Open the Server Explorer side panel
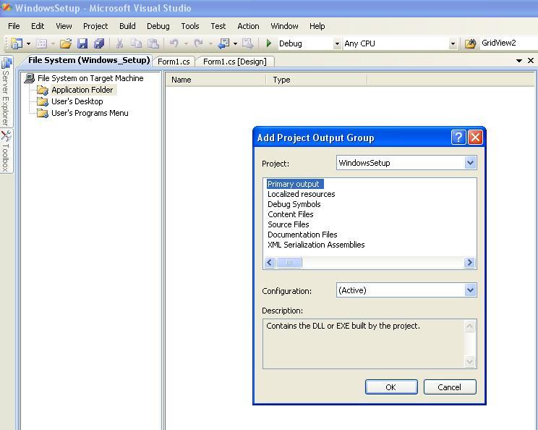 [7, 92]
